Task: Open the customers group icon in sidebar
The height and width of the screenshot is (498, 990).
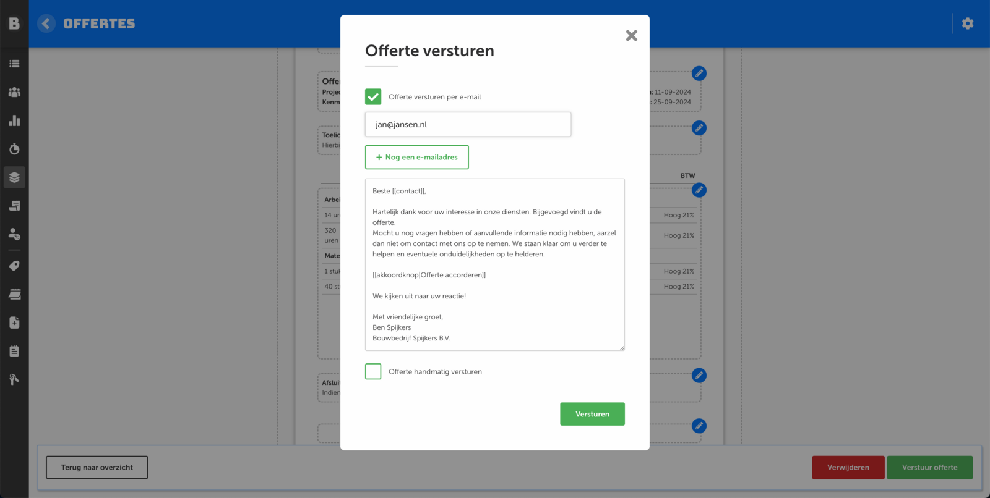Action: click(14, 92)
